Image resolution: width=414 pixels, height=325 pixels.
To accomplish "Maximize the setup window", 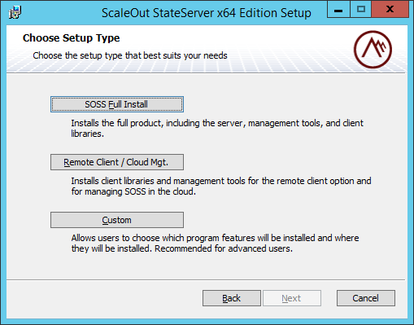I will pos(360,10).
